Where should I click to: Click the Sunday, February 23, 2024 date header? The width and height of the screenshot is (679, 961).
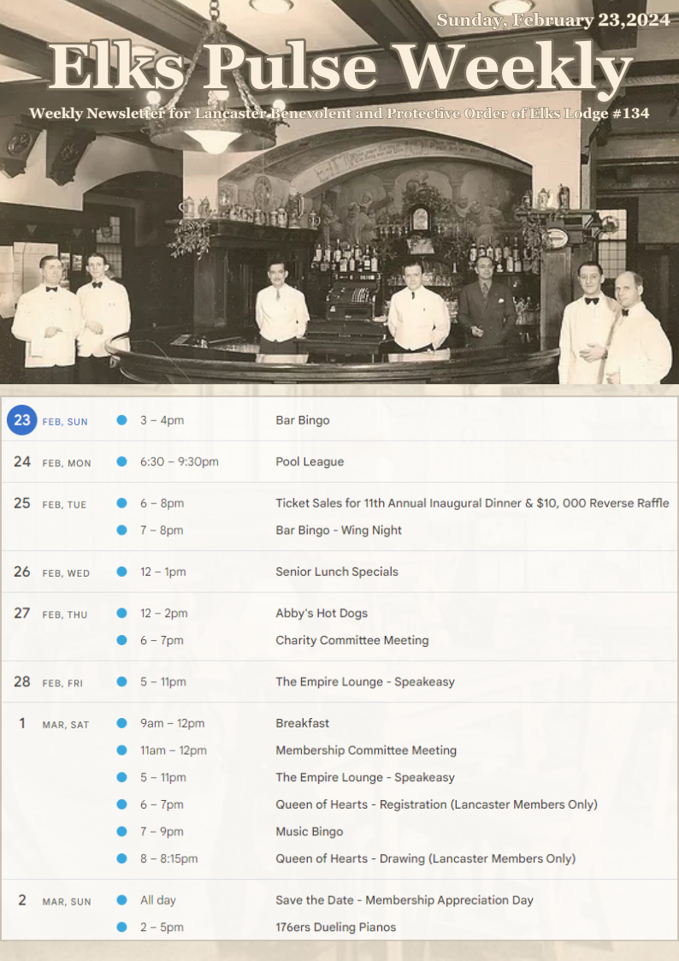[553, 21]
